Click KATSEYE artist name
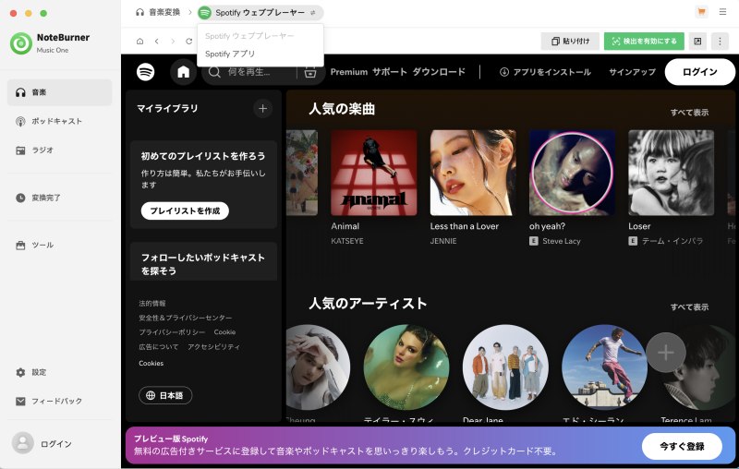739x469 pixels. [347, 241]
